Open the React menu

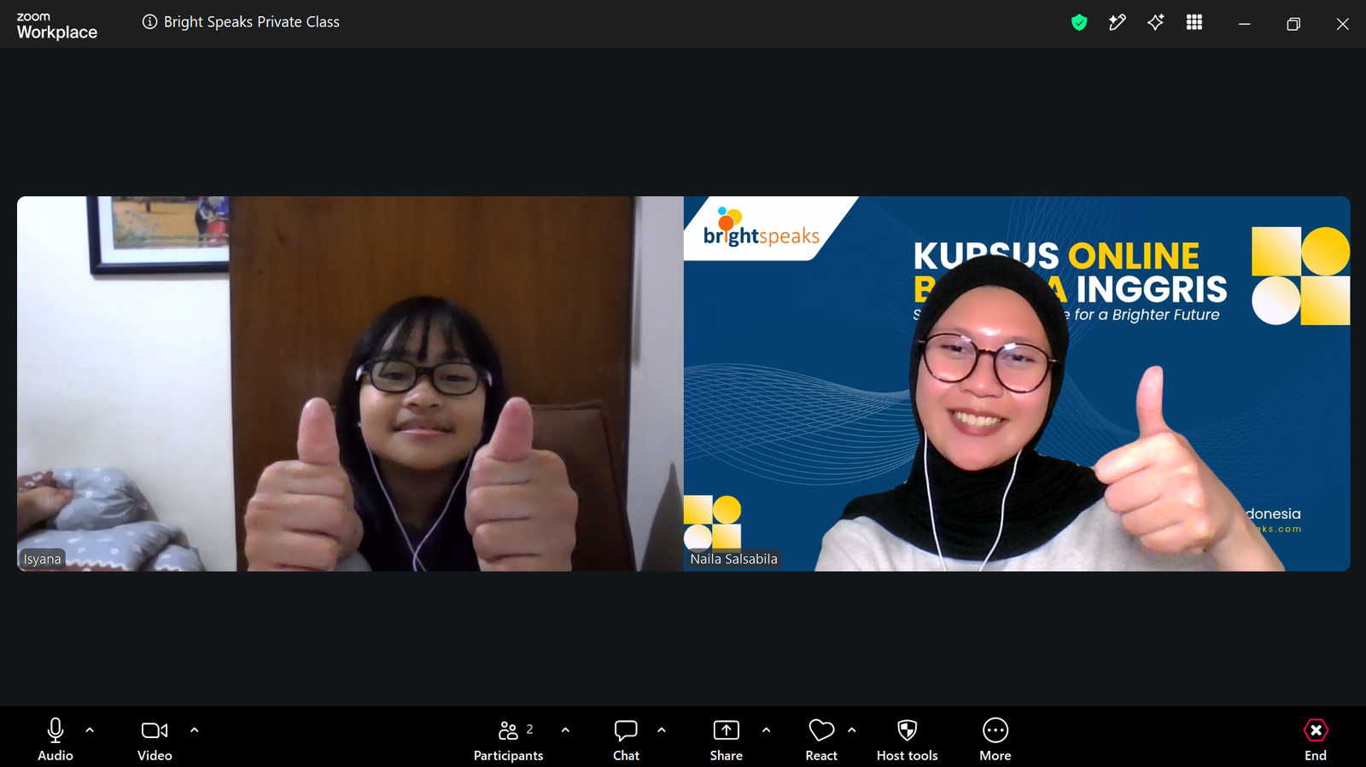(x=821, y=739)
